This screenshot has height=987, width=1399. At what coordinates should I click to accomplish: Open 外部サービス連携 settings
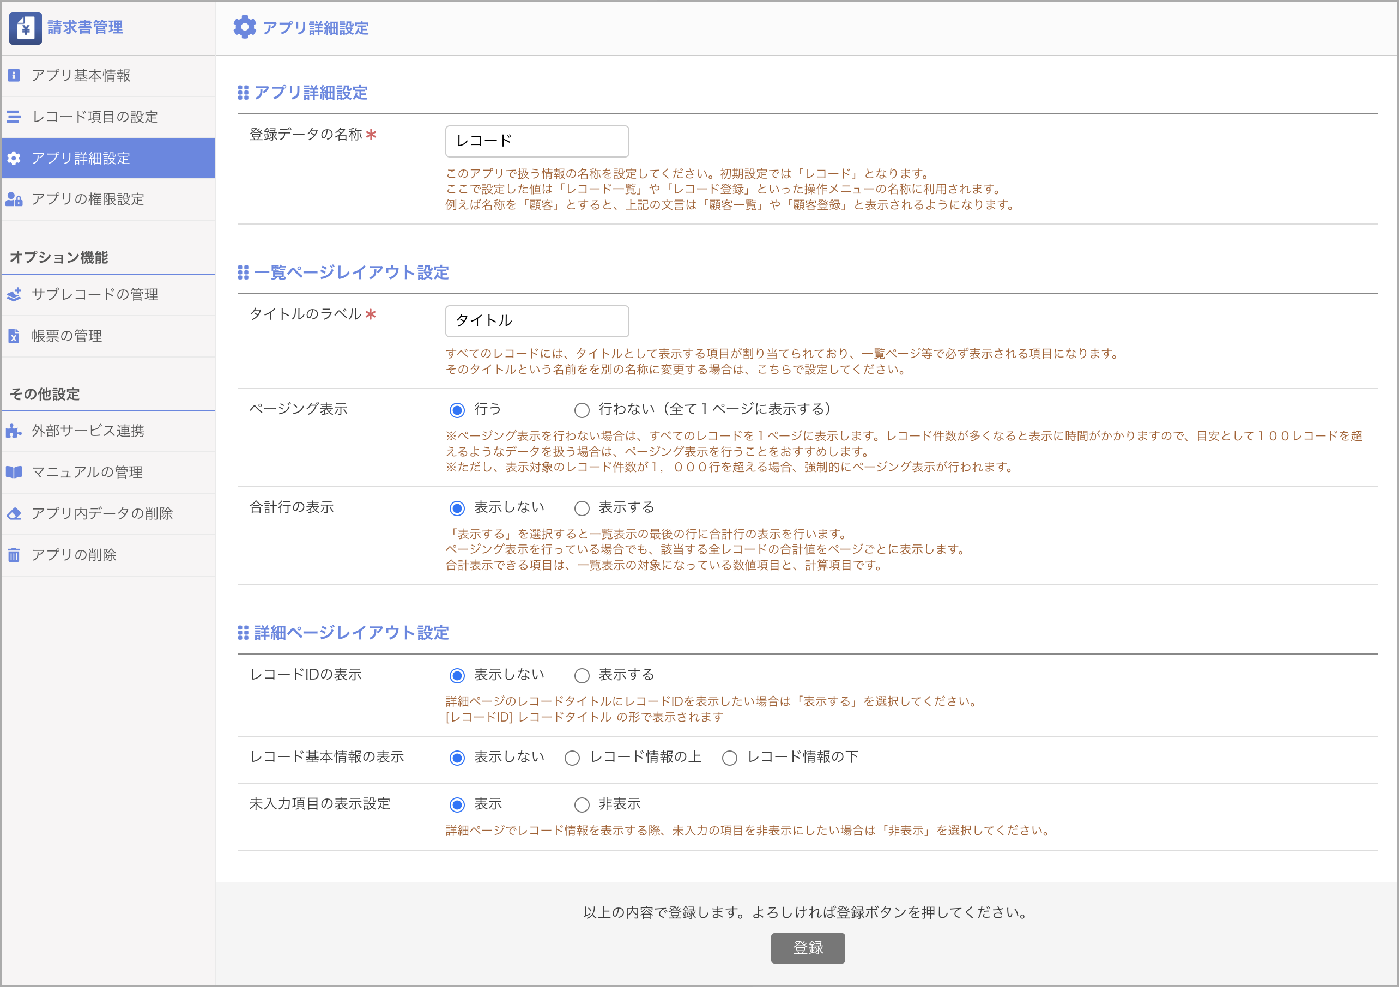coord(108,431)
